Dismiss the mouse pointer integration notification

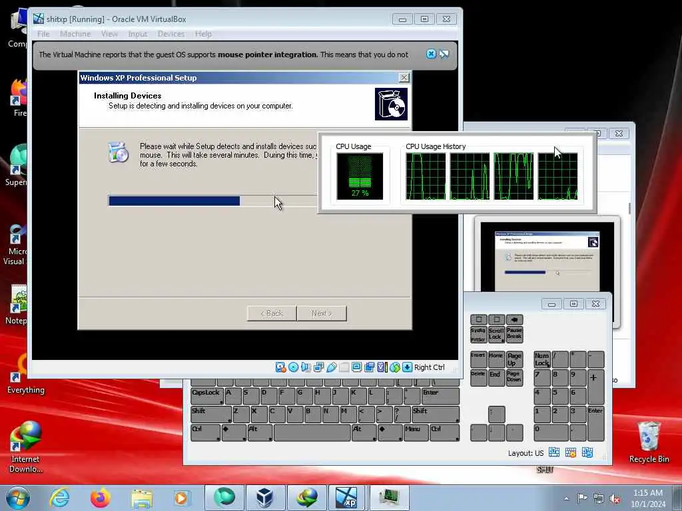(431, 54)
